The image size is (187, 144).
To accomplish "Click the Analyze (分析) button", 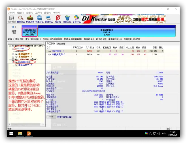I will [51, 117].
